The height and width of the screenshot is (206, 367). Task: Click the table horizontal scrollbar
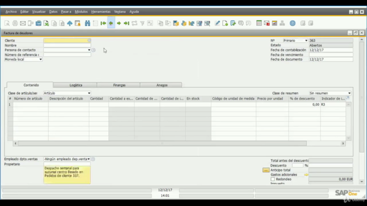click(162, 144)
